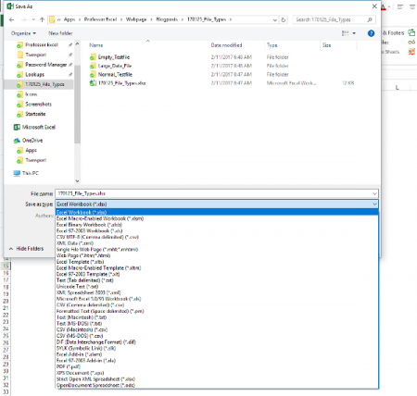
Task: Click the New folder button
Action: [60, 33]
